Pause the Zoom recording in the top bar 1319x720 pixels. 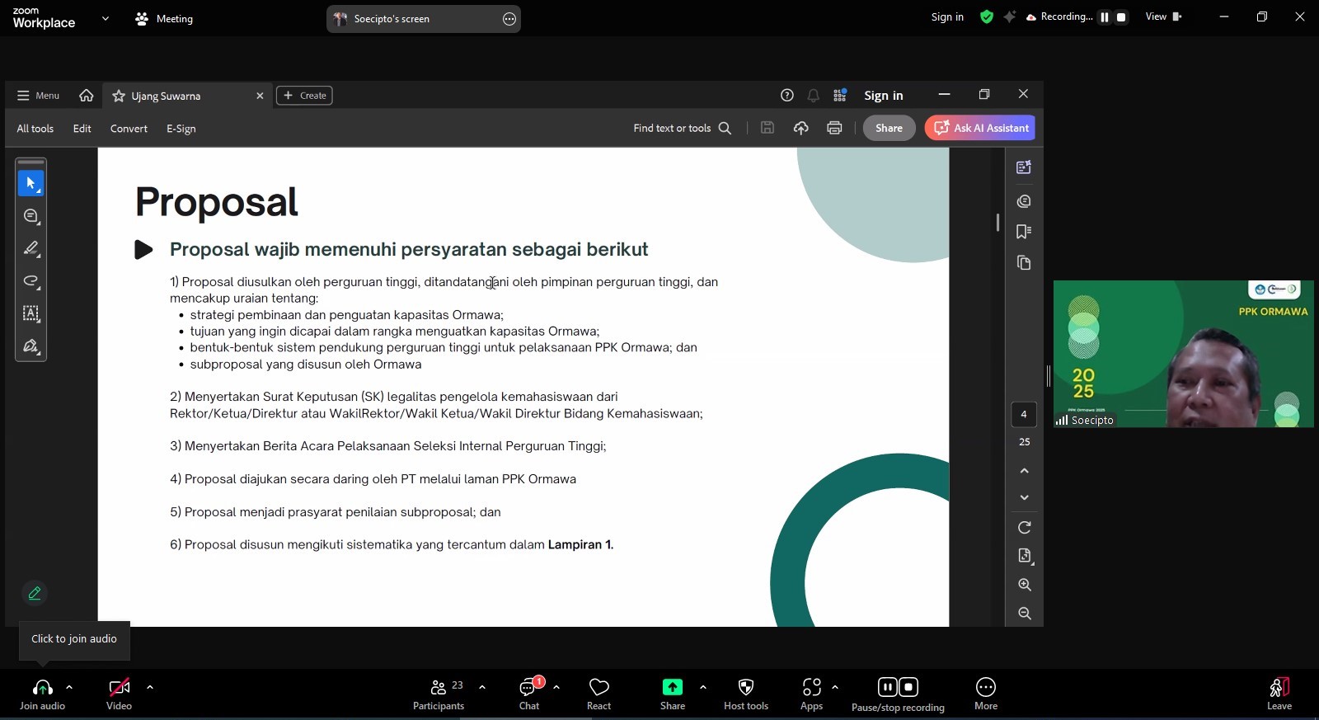tap(1105, 17)
